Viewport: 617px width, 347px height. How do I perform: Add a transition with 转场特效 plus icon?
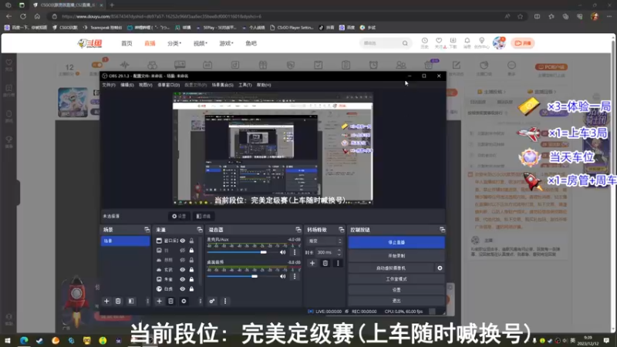pyautogui.click(x=312, y=263)
